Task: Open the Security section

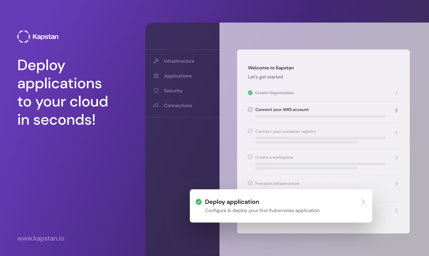Action: (173, 91)
